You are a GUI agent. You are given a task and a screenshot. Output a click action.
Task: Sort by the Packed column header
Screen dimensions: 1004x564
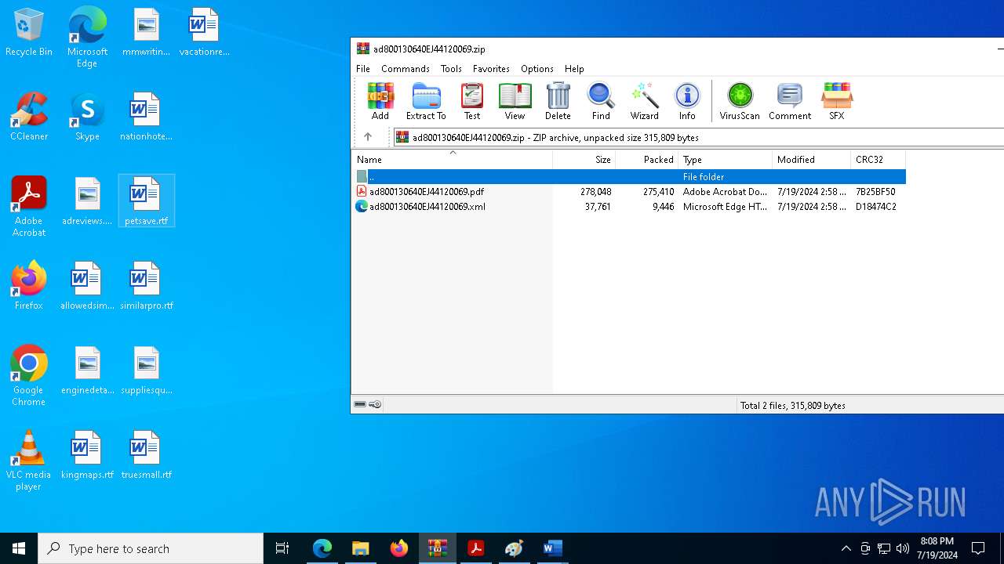[647, 160]
